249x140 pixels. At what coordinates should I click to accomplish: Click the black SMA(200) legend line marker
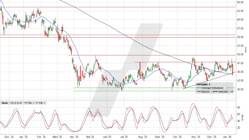point(216,92)
